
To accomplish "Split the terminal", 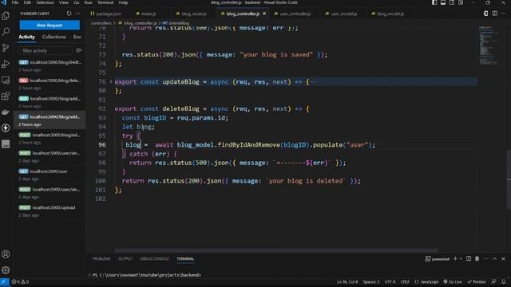I will [469, 258].
